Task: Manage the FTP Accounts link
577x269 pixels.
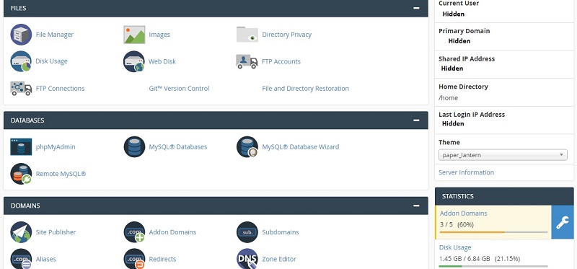Action: [x=281, y=61]
